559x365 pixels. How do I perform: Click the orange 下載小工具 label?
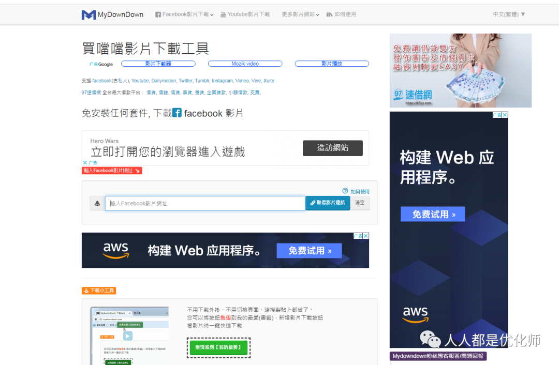tap(99, 291)
